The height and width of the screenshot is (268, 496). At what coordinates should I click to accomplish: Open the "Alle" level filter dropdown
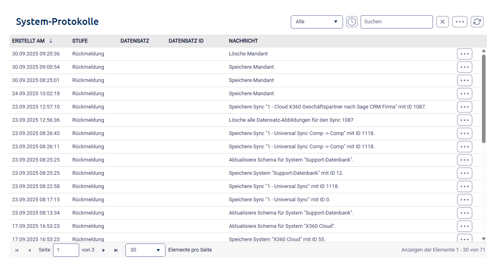(316, 22)
